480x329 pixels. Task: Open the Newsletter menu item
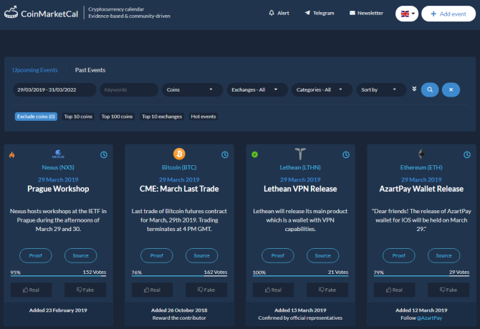pos(366,13)
